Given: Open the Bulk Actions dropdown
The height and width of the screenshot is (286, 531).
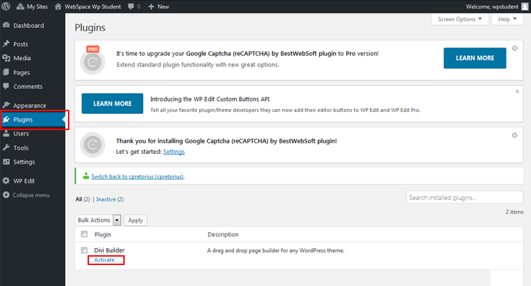Looking at the screenshot, I should click(98, 220).
